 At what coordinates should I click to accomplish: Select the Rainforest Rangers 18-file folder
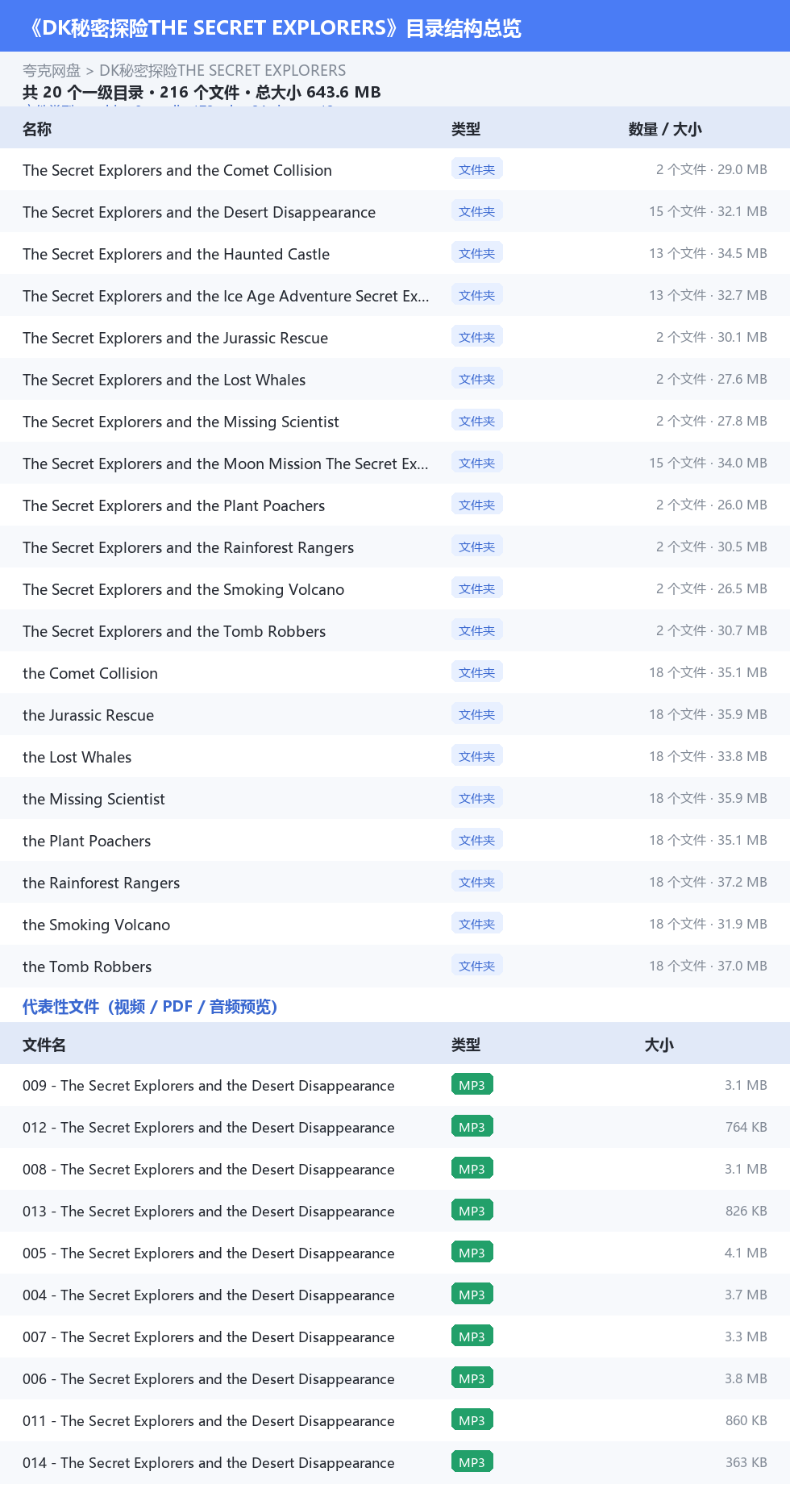[395, 882]
